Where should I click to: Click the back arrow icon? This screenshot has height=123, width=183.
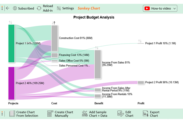pyautogui.click(x=8, y=8)
